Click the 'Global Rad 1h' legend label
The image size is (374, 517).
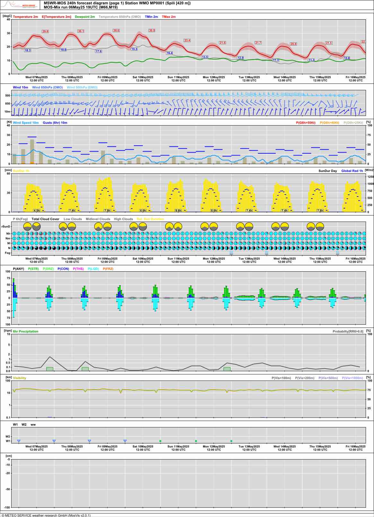[x=352, y=171]
